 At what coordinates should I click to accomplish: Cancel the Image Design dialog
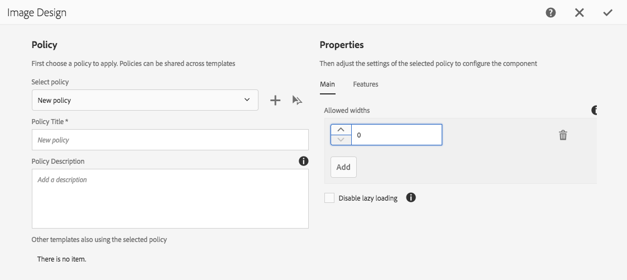[580, 12]
